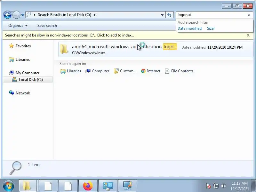256x192 pixels.
Task: Open Network in the navigation pane
Action: (23, 93)
